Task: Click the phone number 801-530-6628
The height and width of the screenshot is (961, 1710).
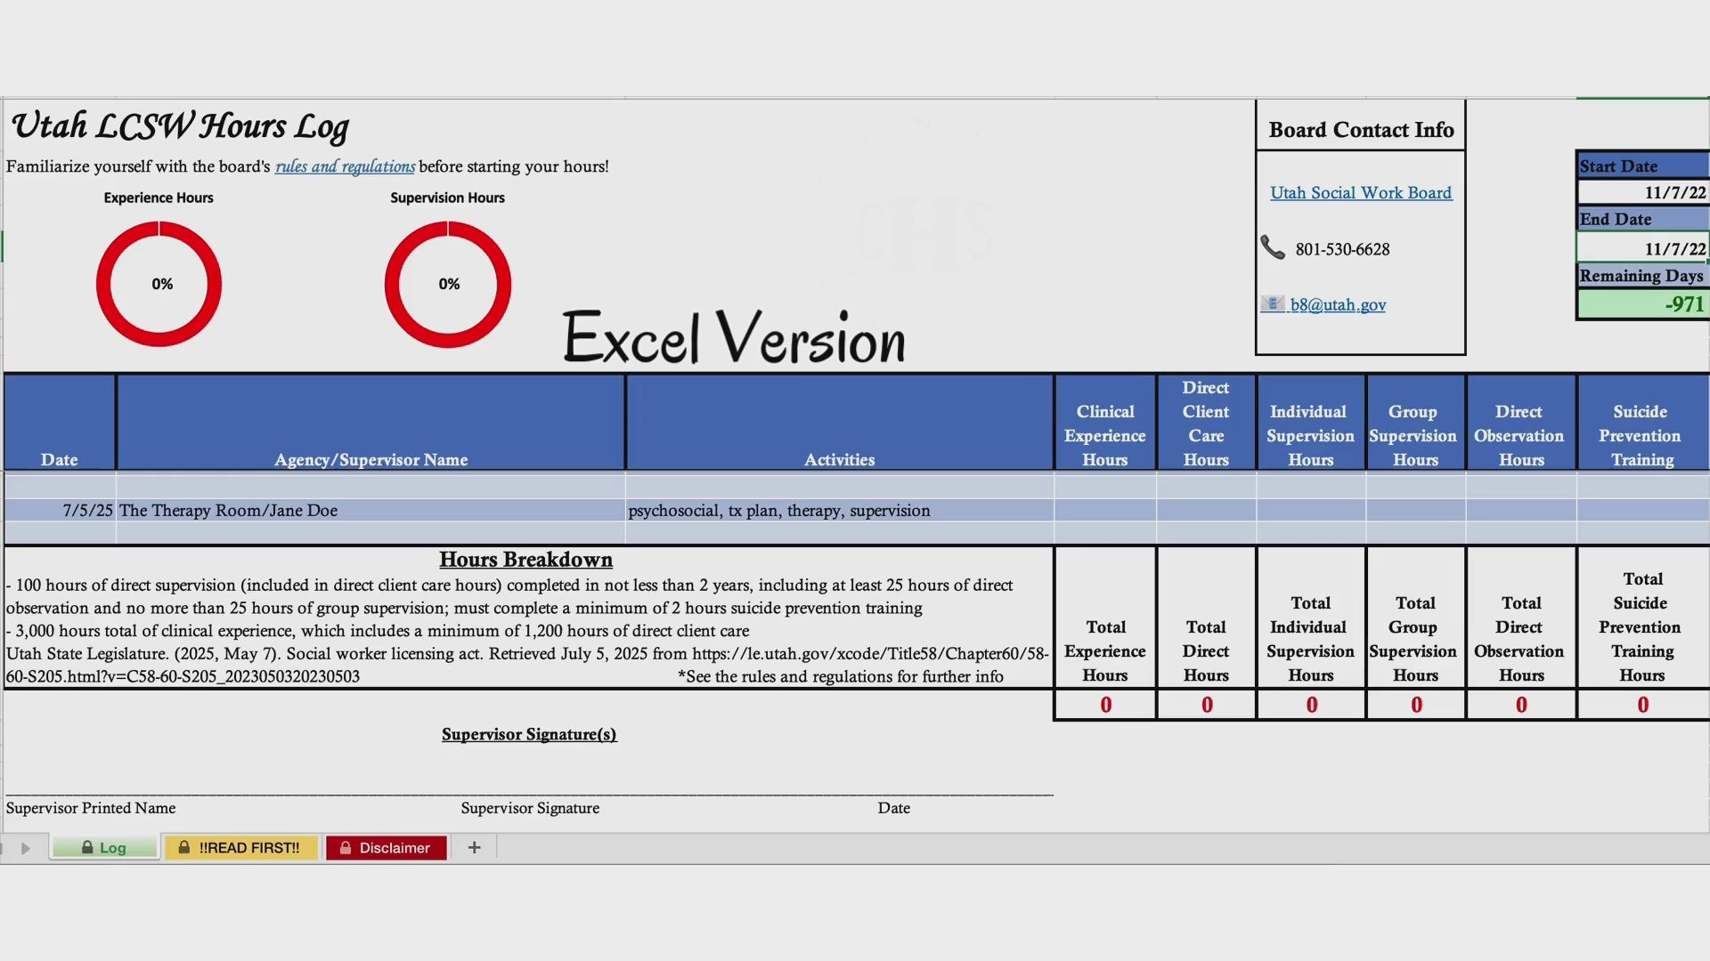Action: pyautogui.click(x=1342, y=249)
